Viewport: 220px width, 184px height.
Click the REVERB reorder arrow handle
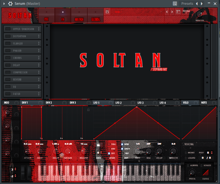[x=39, y=79]
